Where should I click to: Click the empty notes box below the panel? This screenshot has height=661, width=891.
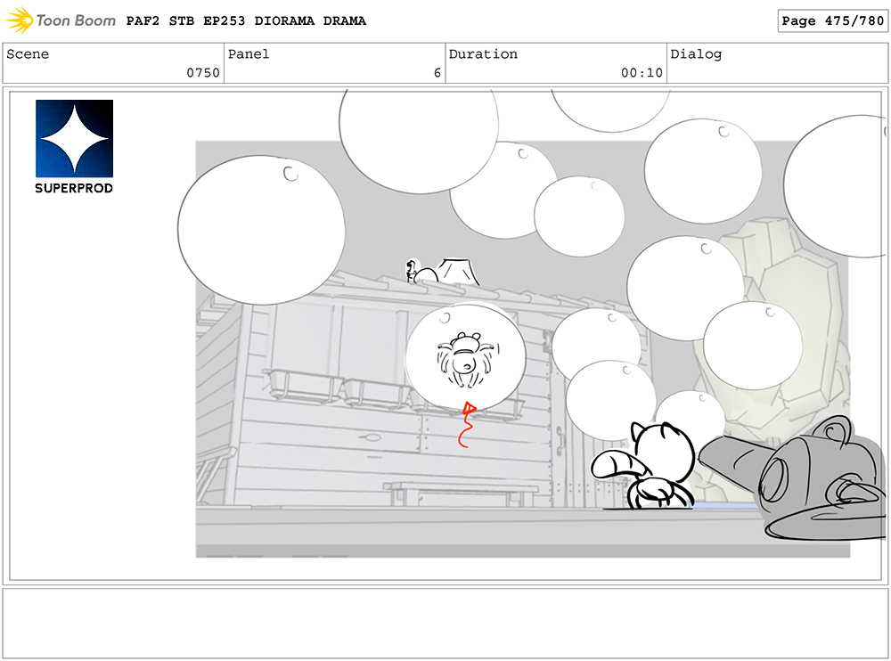[445, 623]
